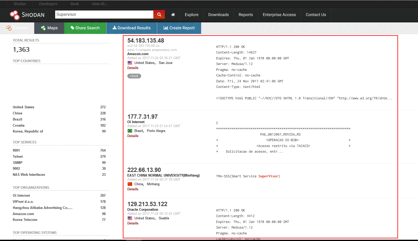Click the red search magnifier button
Image resolution: width=418 pixels, height=241 pixels.
click(x=159, y=15)
